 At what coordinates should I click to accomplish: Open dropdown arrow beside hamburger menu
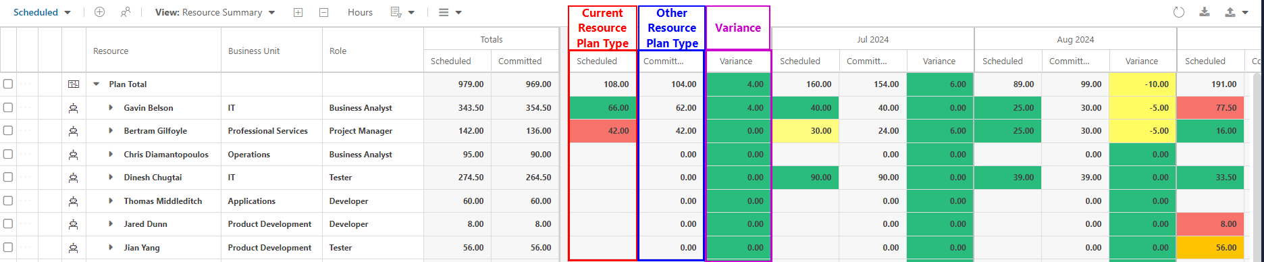(x=458, y=13)
